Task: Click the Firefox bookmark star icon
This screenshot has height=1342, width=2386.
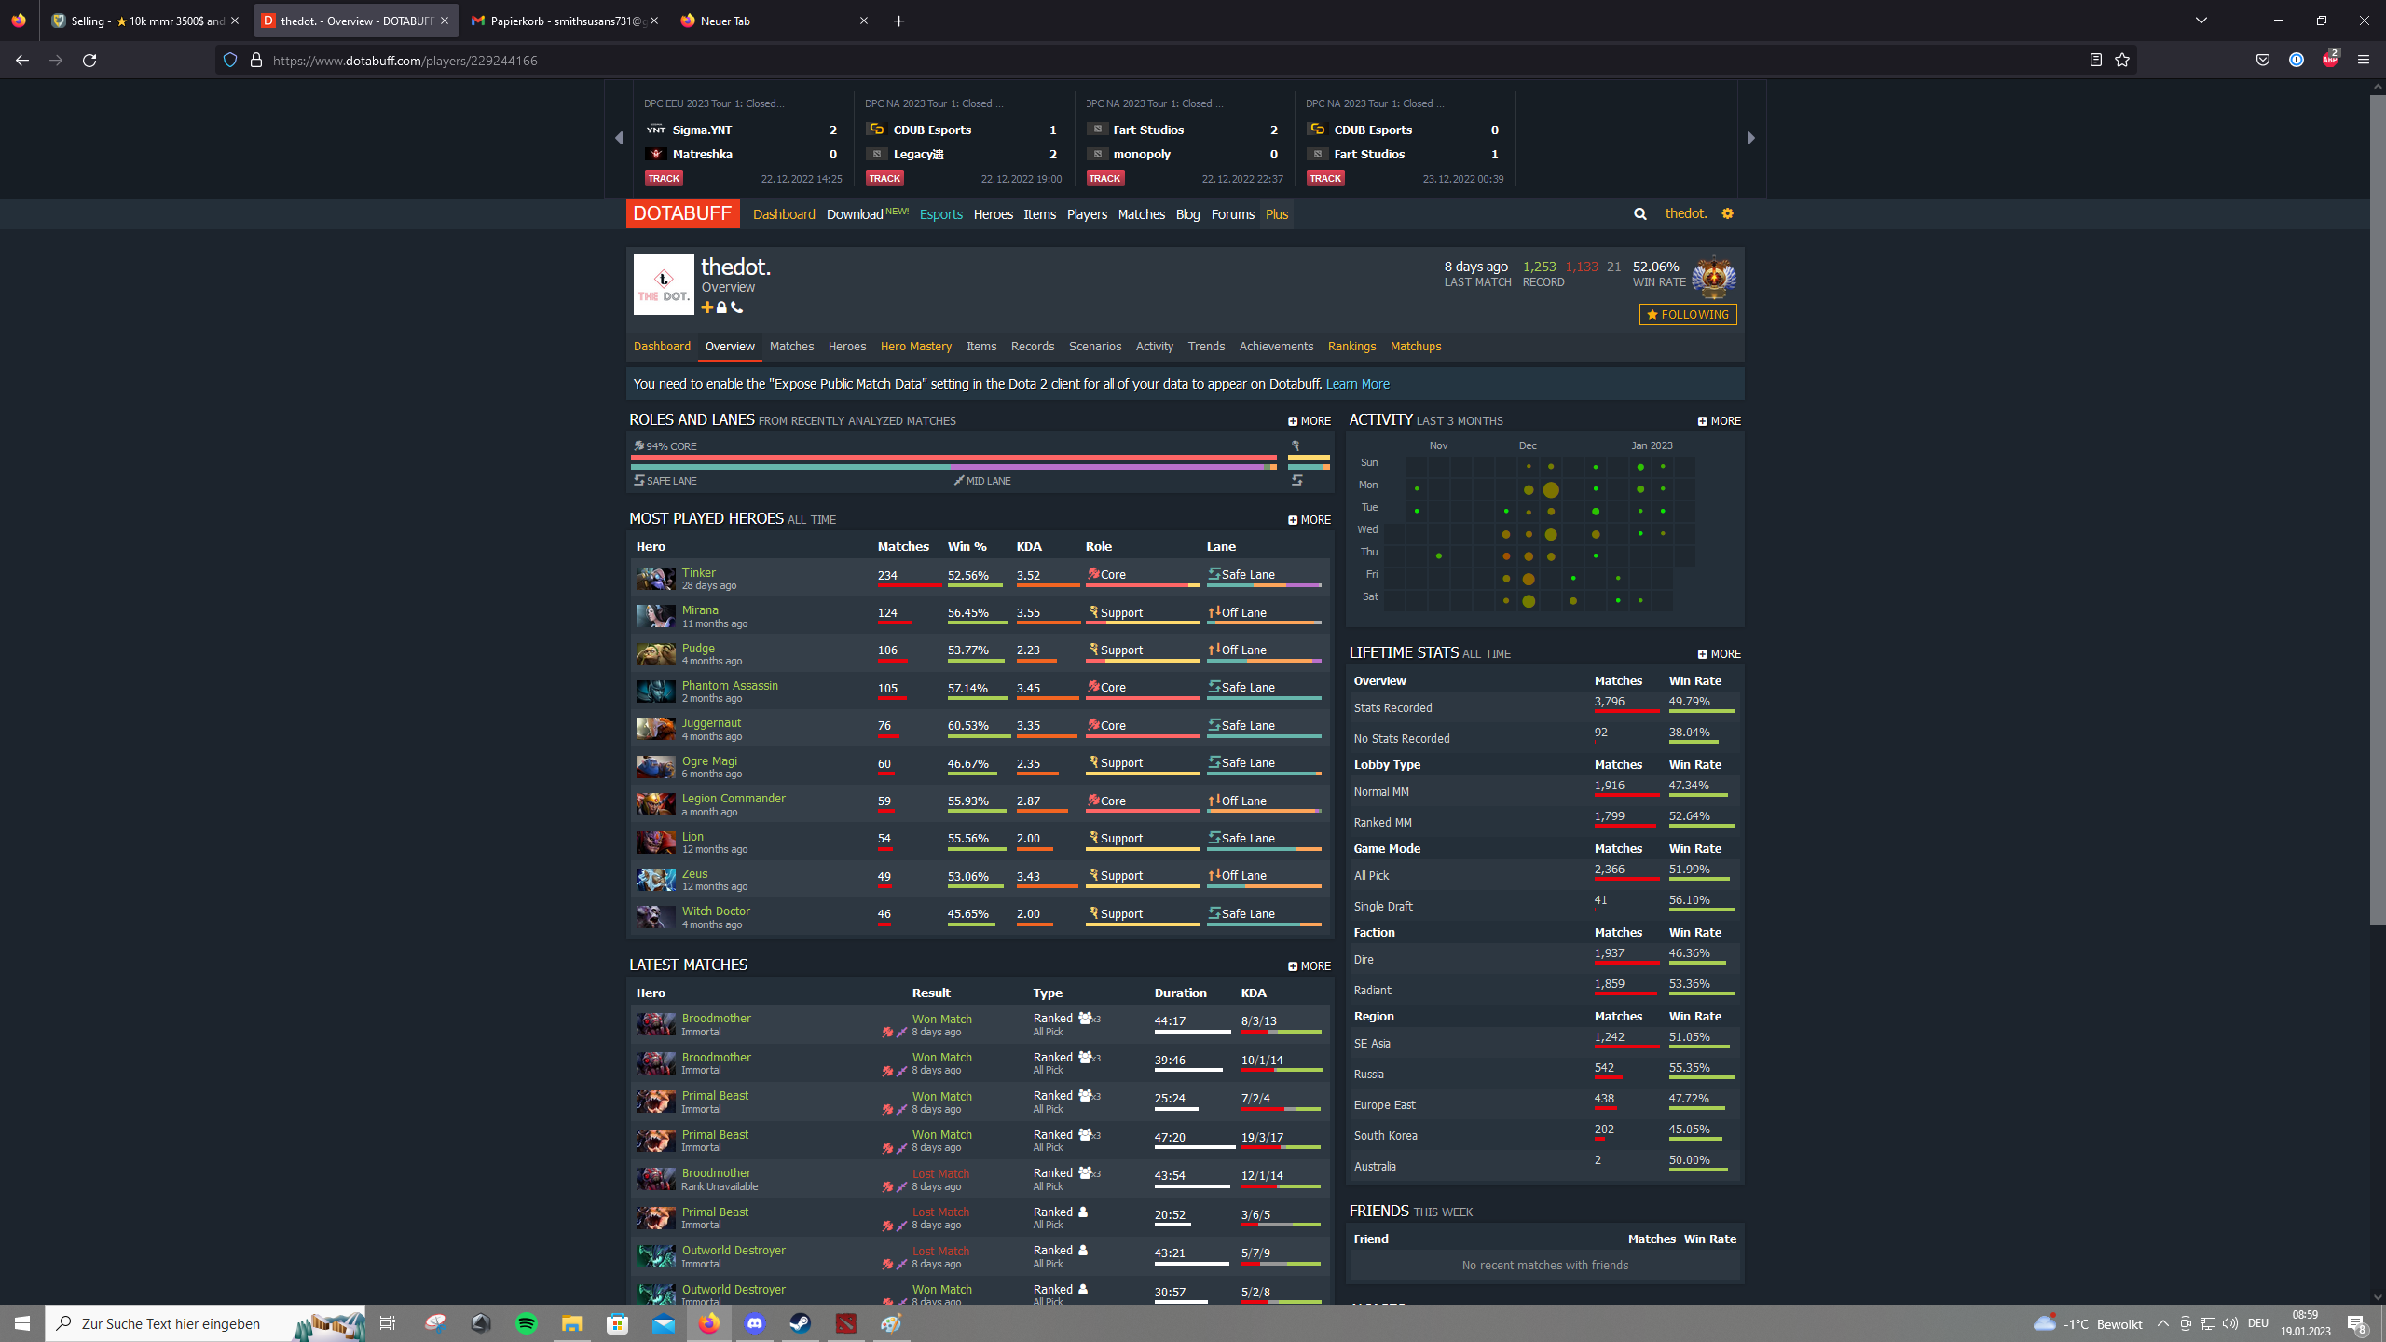Action: [2122, 61]
